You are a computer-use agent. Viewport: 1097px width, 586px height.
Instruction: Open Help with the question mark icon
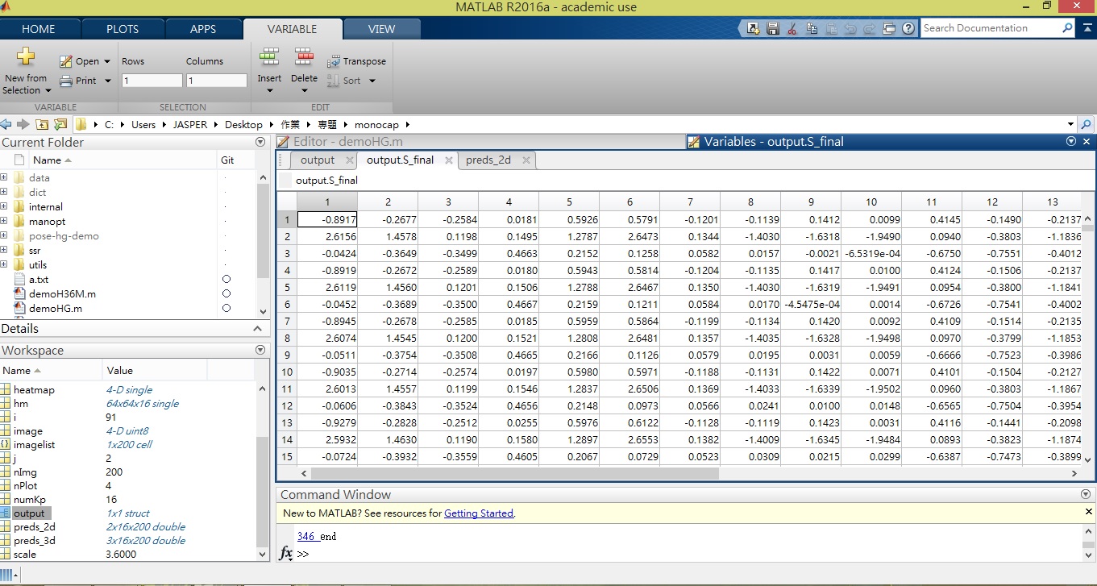point(908,28)
